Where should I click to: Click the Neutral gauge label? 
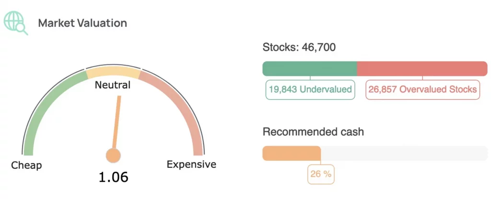113,85
